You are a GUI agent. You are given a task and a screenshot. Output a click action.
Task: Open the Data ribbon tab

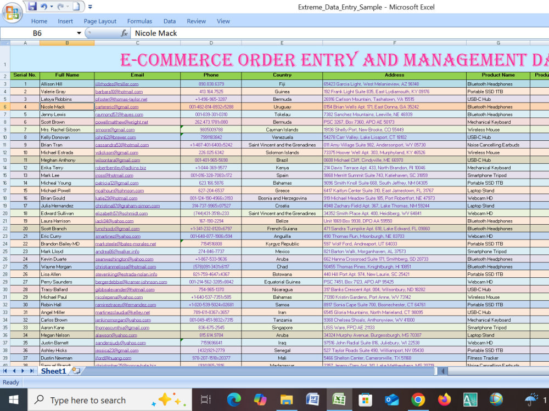click(x=170, y=21)
